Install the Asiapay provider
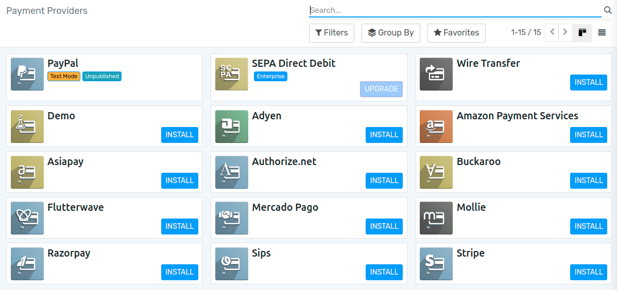Image resolution: width=617 pixels, height=290 pixels. [x=180, y=181]
